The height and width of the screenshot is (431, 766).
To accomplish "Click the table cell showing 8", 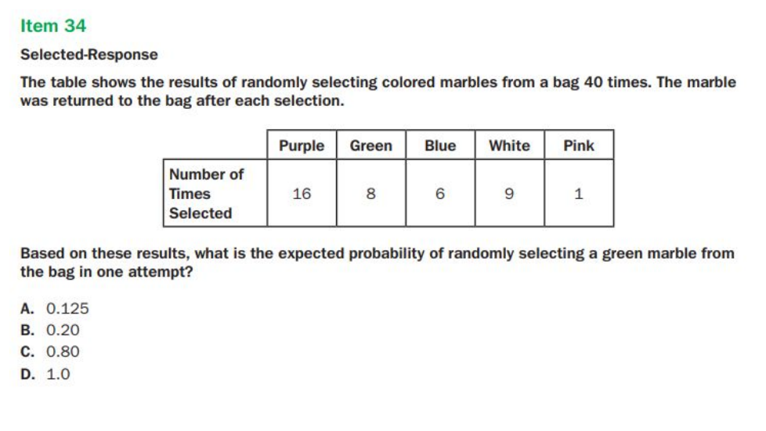I will [370, 194].
